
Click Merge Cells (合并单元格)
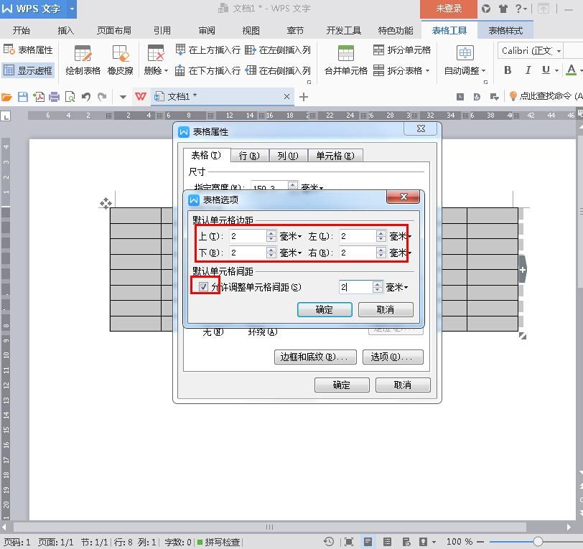click(x=346, y=60)
